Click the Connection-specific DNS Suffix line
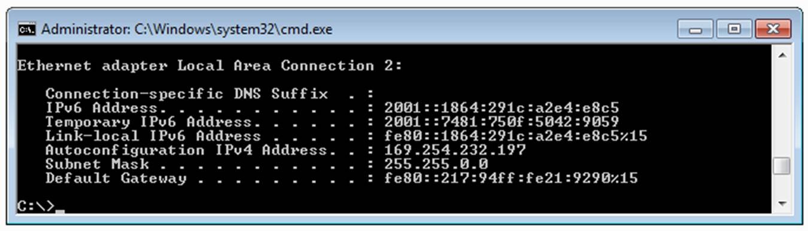808x231 pixels. (x=209, y=94)
